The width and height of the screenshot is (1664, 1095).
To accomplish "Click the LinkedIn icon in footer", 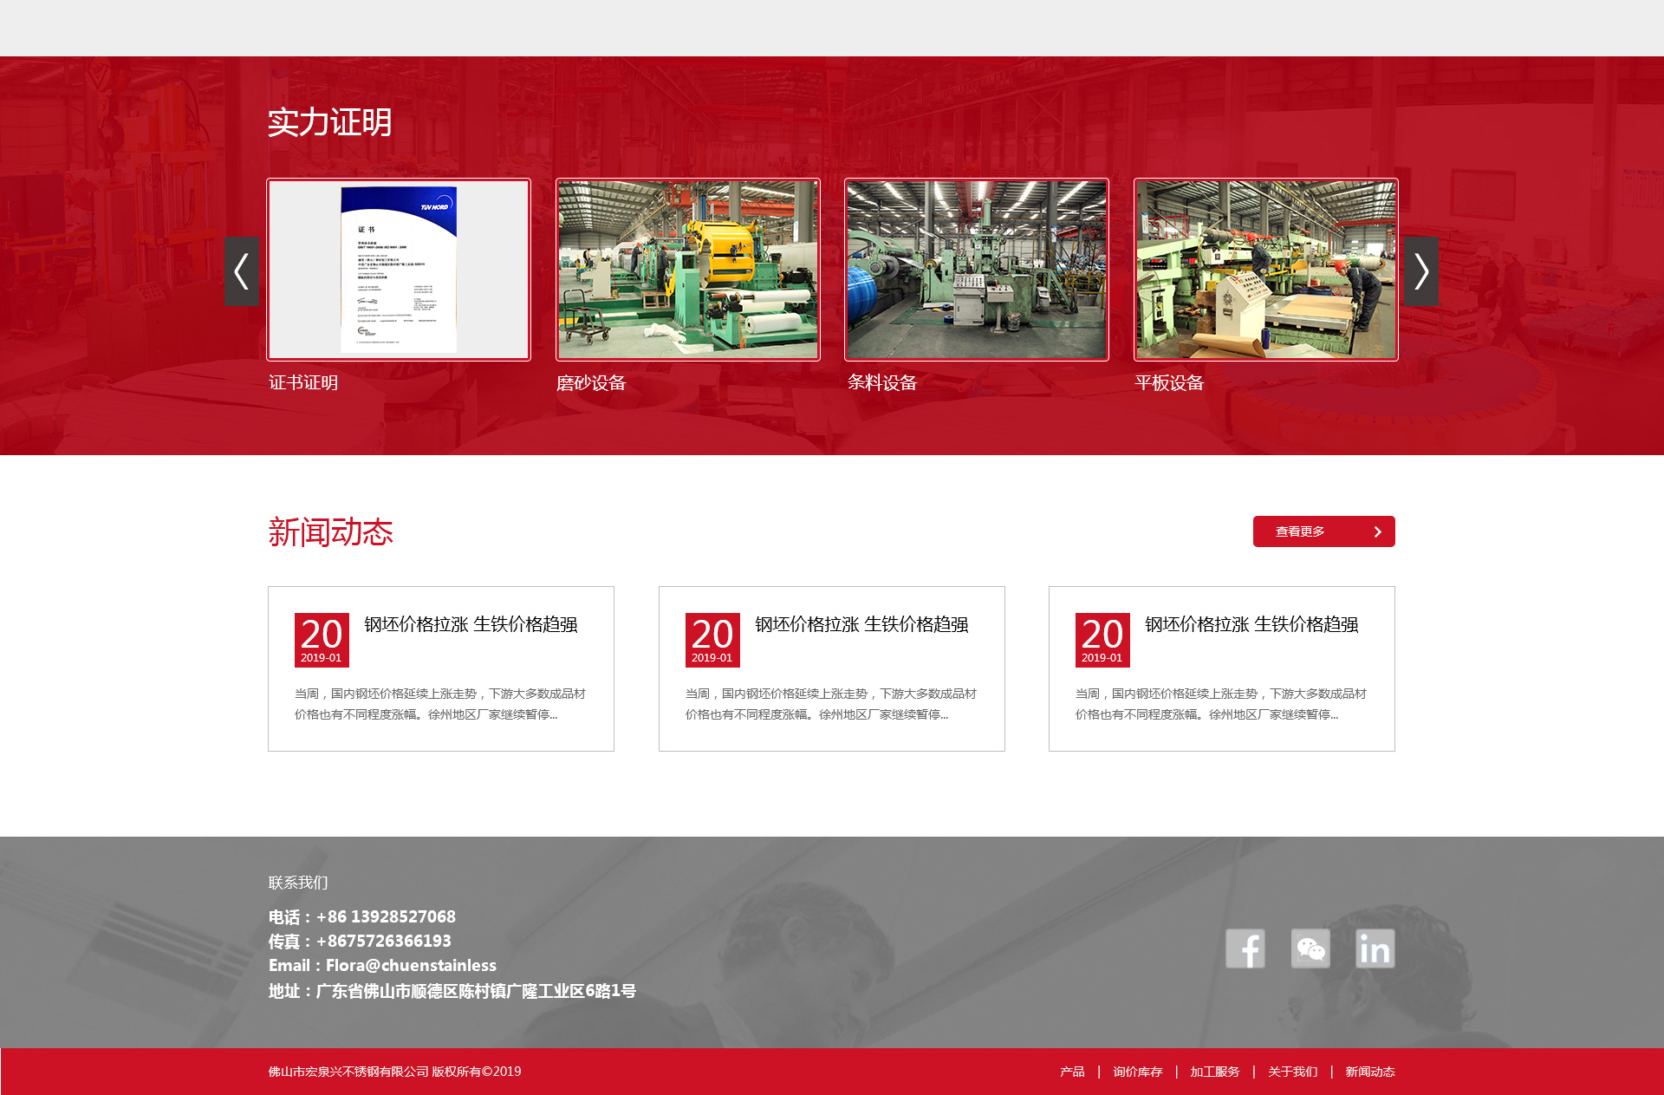I will coord(1375,948).
